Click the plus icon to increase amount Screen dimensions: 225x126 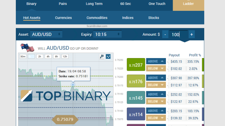192,34
